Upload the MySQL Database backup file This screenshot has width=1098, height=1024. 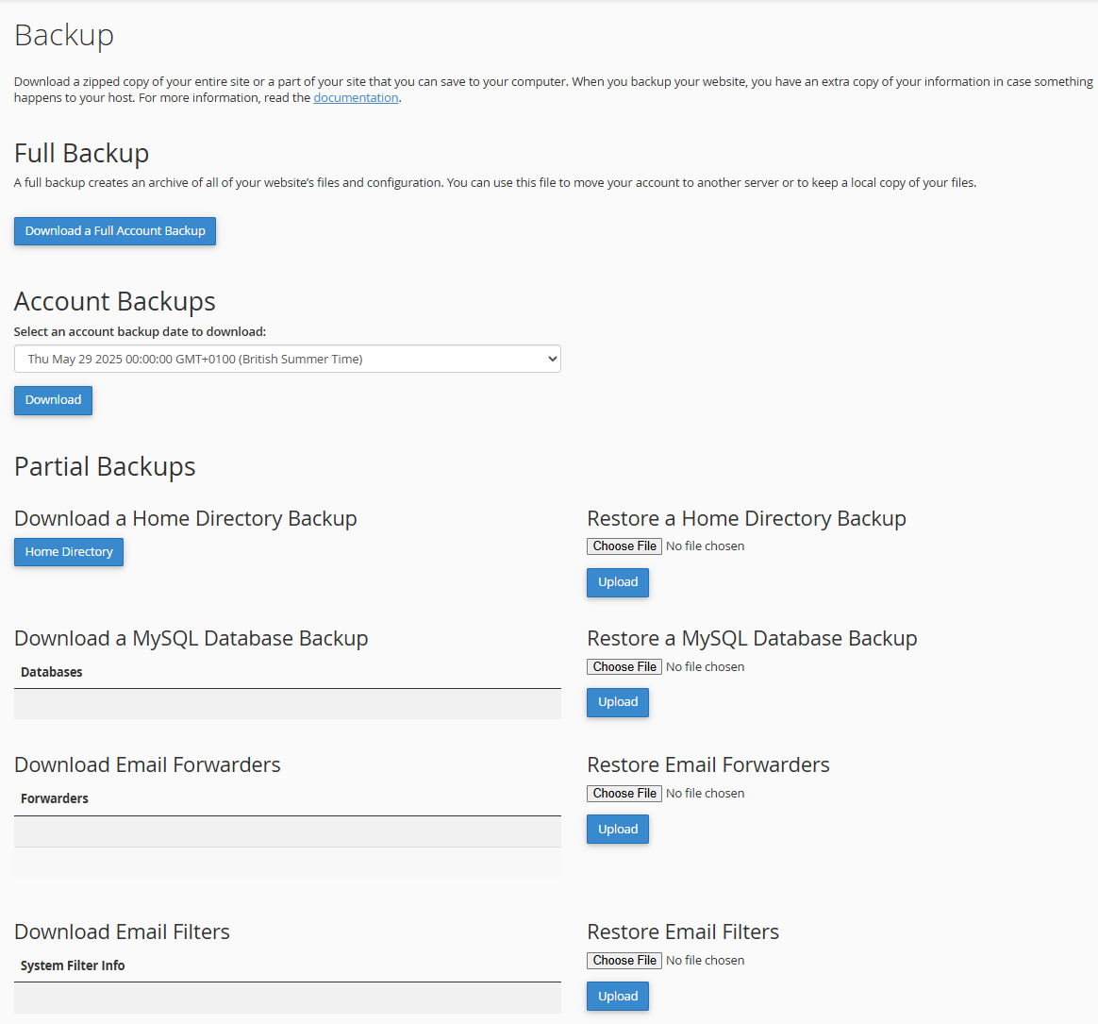618,702
